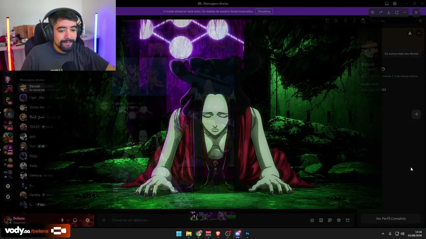The image size is (426, 239).
Task: Download the image from the viewer toolbar
Action: click(389, 12)
